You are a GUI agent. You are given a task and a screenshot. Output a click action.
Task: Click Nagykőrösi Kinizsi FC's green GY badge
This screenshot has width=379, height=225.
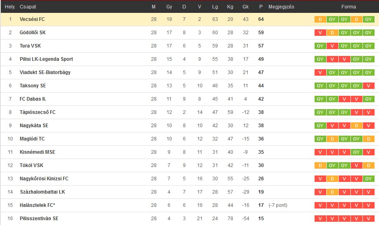[369, 179]
